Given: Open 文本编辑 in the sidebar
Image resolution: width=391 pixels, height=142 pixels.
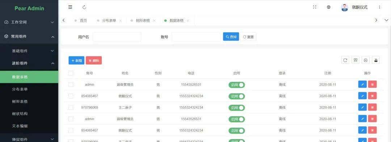Looking at the screenshot, I should click(x=29, y=126).
